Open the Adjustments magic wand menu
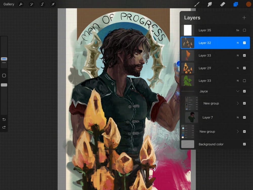Screen dimensions: 253x190 (x=32, y=4)
